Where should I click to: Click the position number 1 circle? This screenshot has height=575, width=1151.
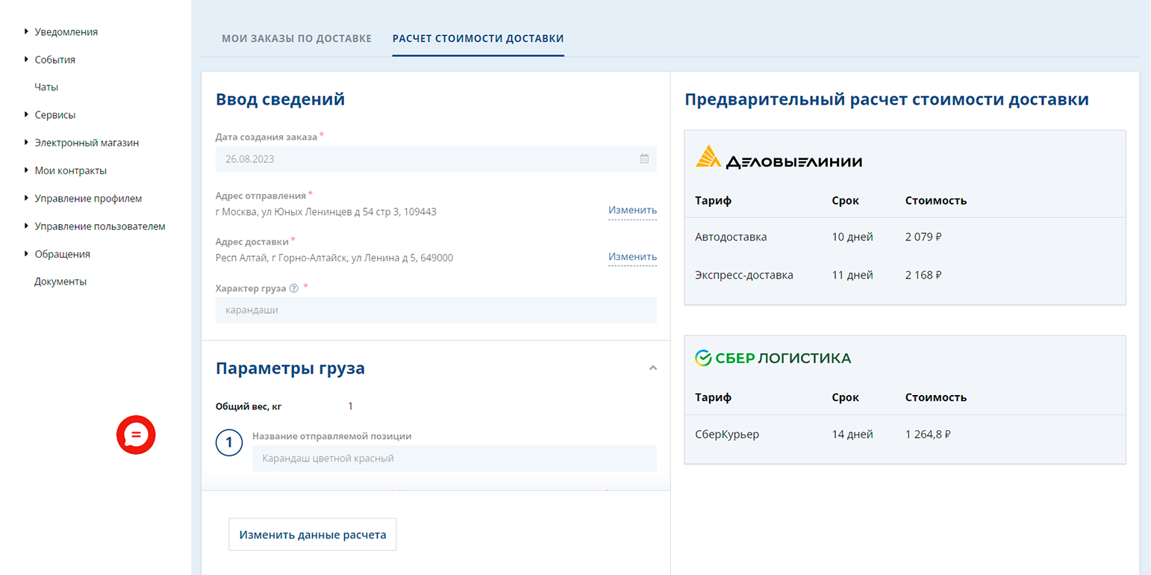(229, 443)
